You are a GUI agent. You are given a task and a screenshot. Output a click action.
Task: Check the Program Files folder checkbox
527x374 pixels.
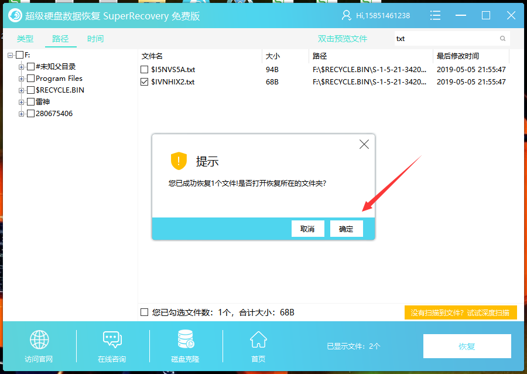click(30, 79)
